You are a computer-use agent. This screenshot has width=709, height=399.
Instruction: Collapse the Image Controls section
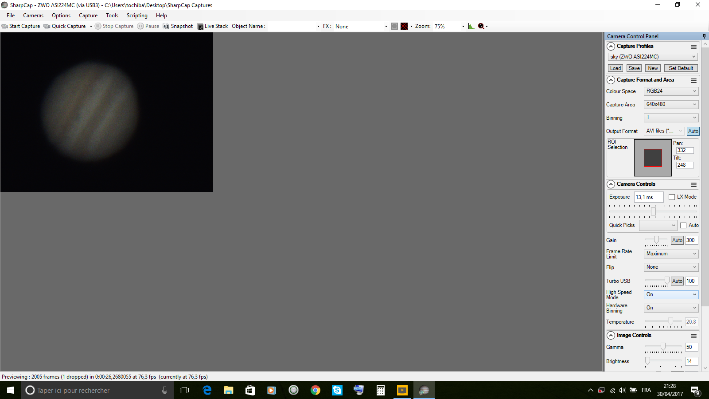611,336
